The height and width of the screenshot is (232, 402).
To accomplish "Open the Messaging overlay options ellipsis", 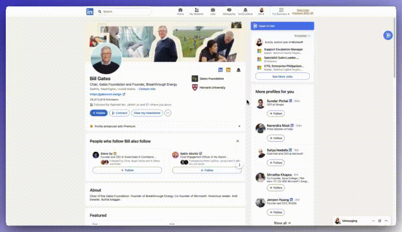I will 373,221.
